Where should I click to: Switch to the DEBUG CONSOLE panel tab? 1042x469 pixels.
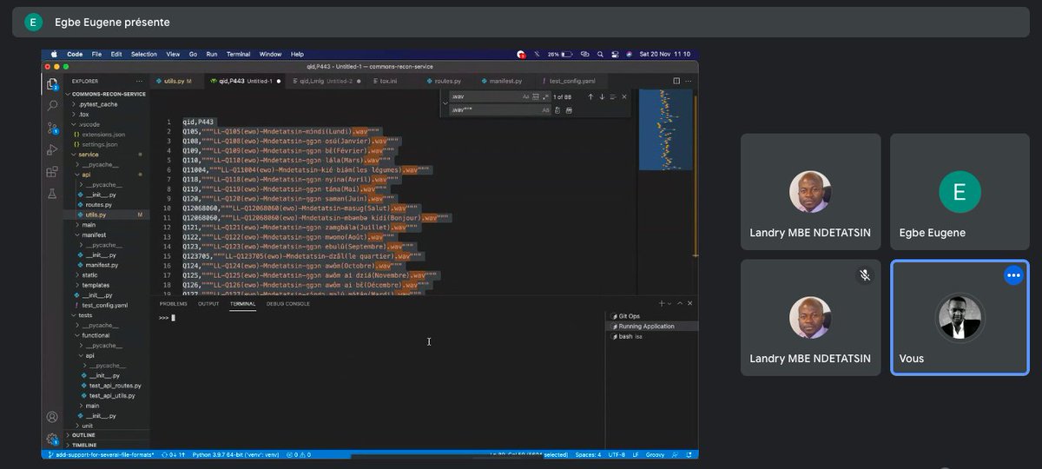[x=288, y=303]
